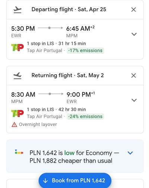Click the -24% emissions badge
The height and width of the screenshot is (188, 149).
[x=85, y=117]
